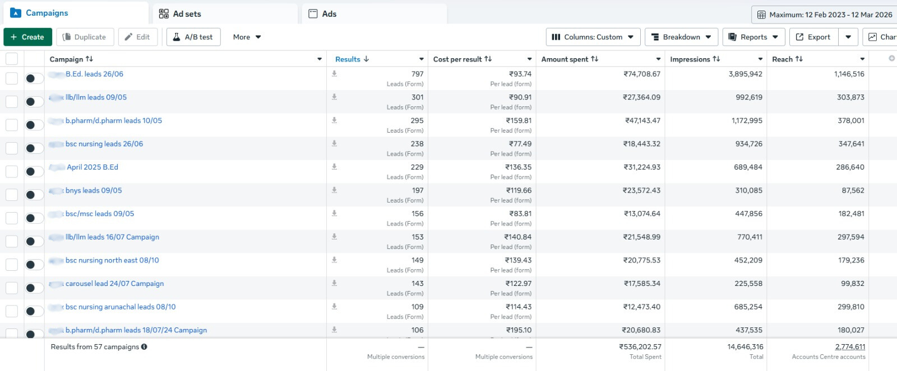Check the select-all campaigns header checkbox
Image resolution: width=897 pixels, height=371 pixels.
pos(12,59)
